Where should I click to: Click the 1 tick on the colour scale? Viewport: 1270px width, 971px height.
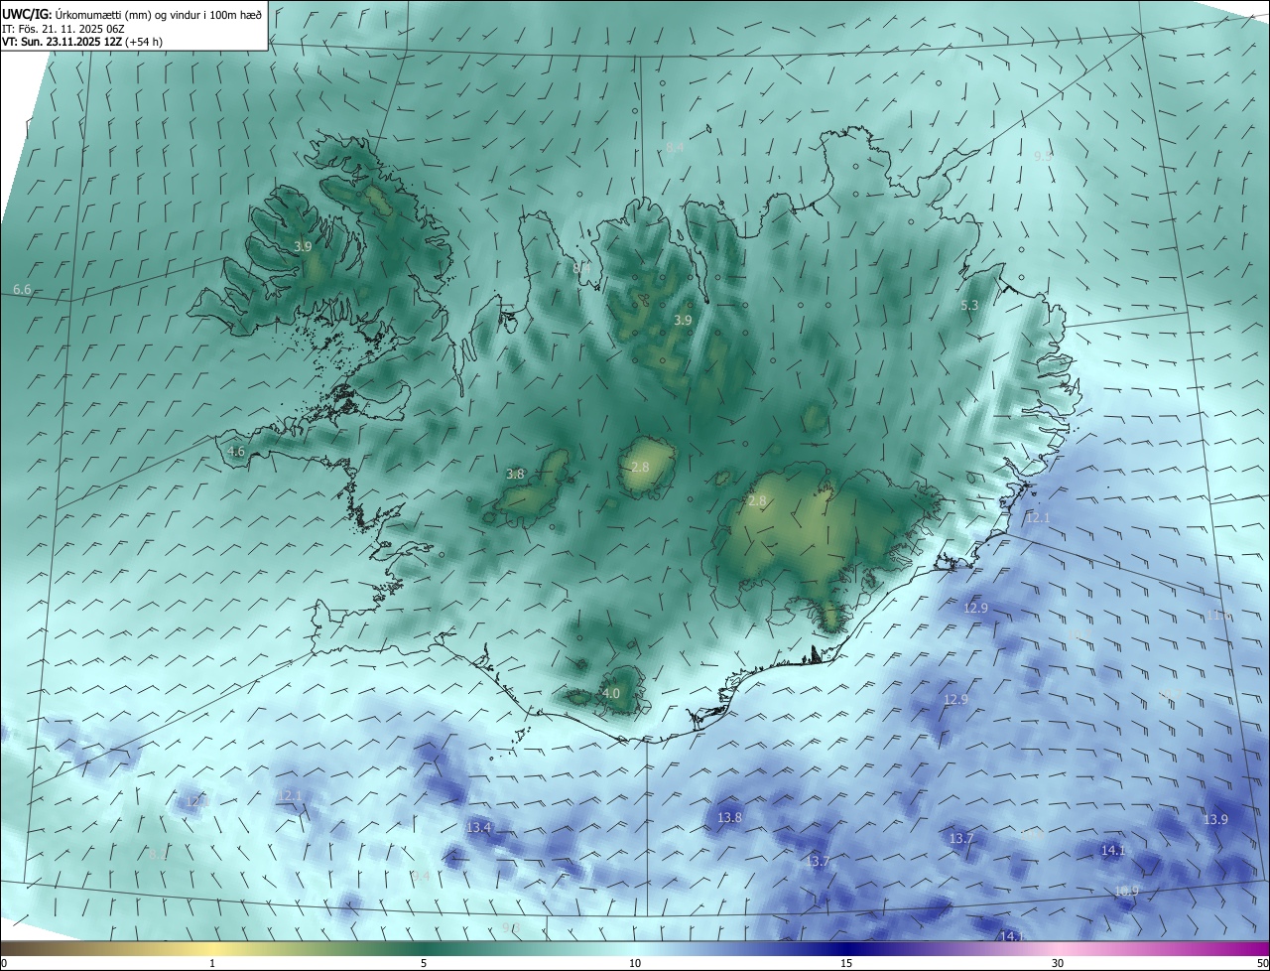point(212,963)
